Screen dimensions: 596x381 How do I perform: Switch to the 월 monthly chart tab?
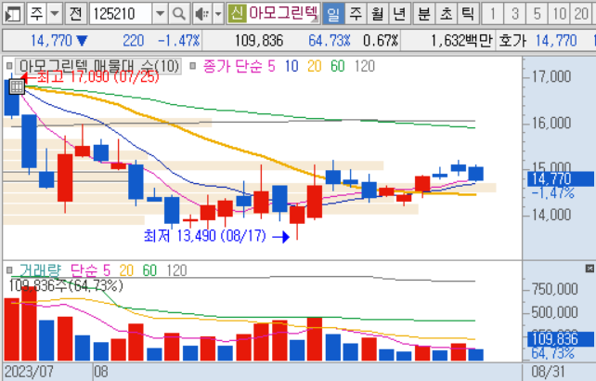378,14
